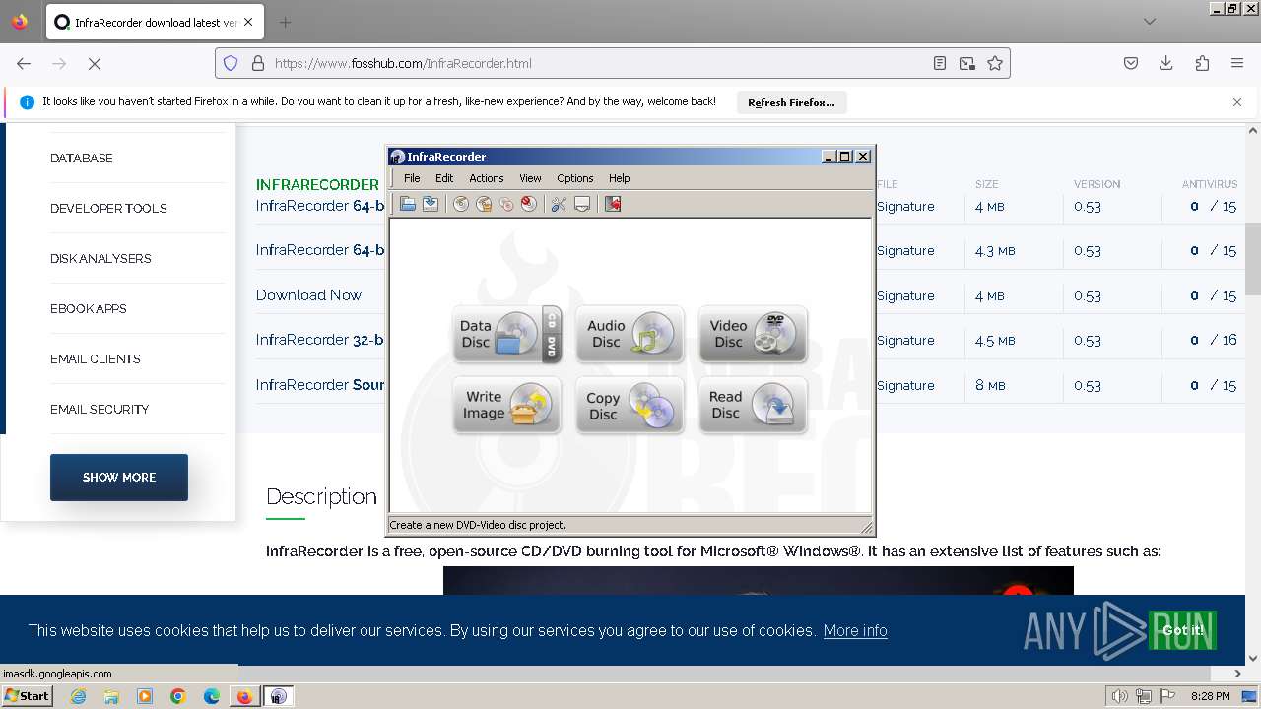Open Microsoft Edge from the taskbar
Viewport: 1261px width, 709px height.
212,696
